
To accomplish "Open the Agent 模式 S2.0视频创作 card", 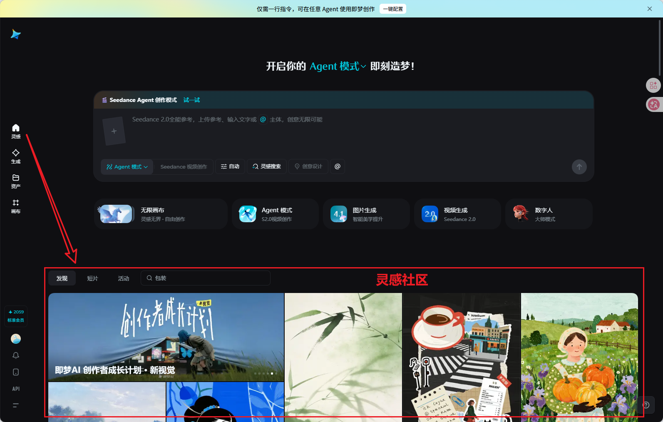I will coord(275,214).
